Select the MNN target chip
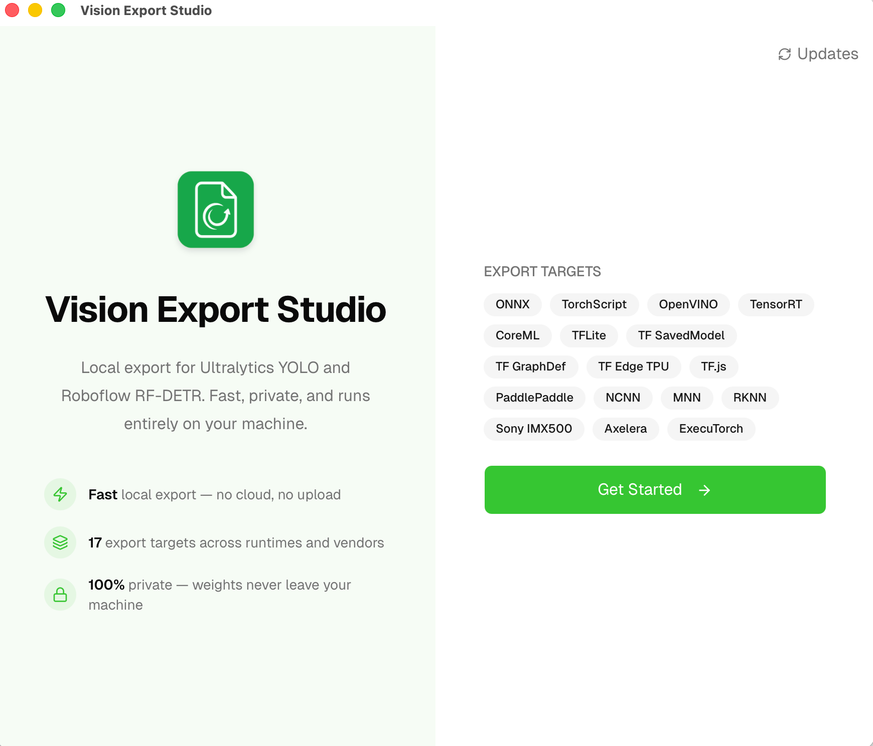 click(687, 398)
